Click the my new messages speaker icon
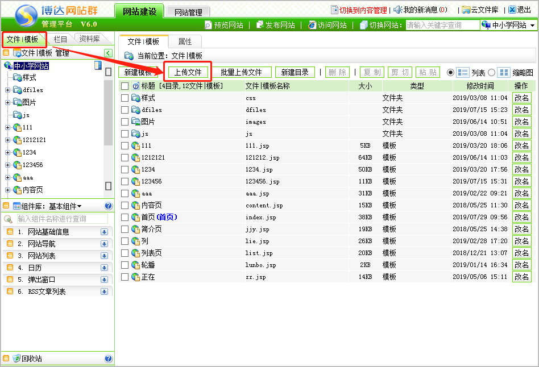 tap(397, 10)
